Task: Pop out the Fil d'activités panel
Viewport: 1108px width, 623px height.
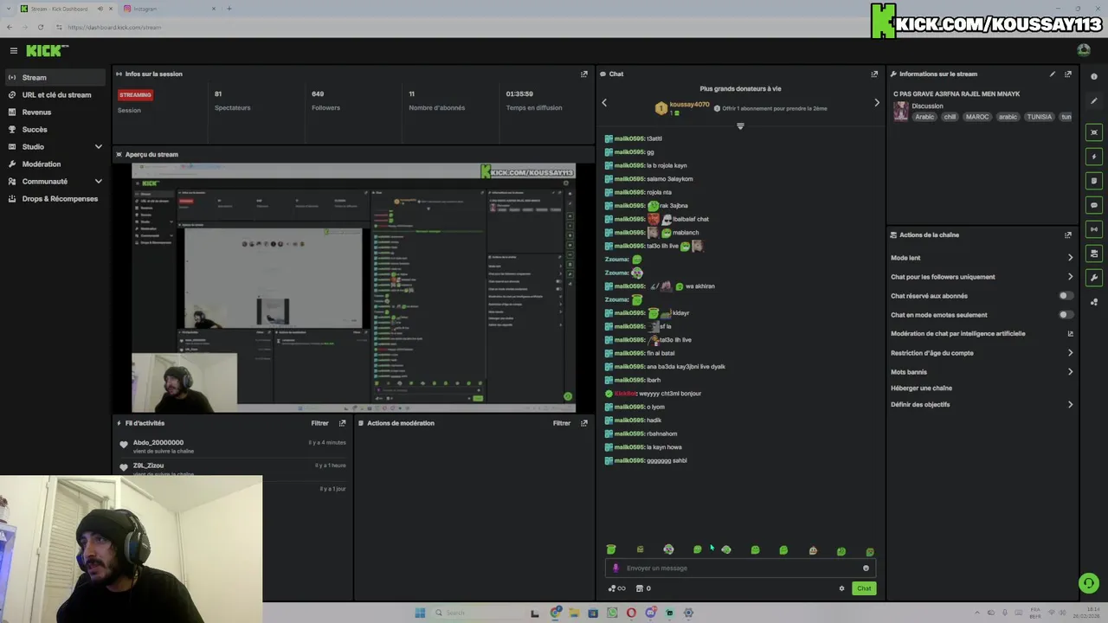Action: coord(342,423)
